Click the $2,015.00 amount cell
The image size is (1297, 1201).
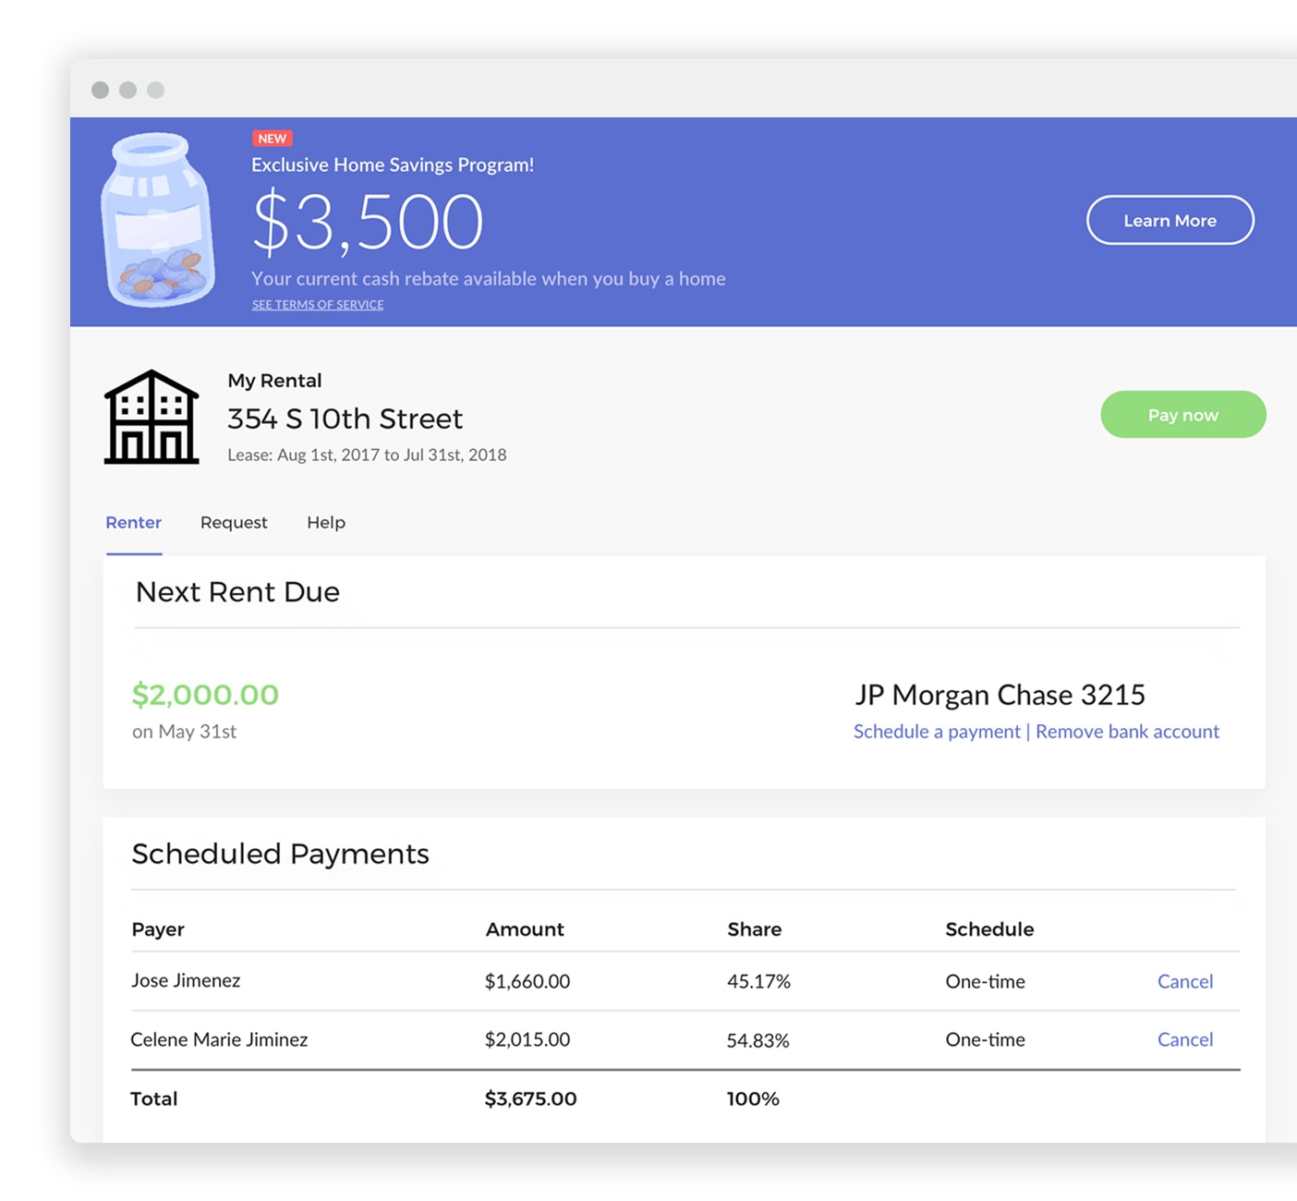(x=527, y=1039)
